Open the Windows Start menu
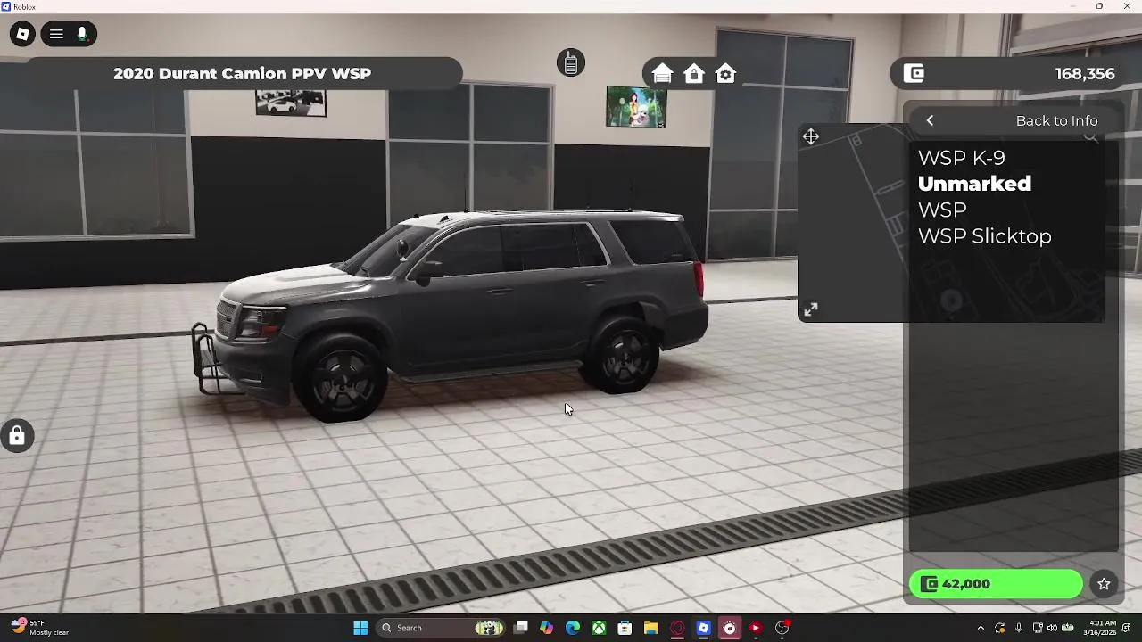Screen dimensions: 1142x642 [x=360, y=628]
